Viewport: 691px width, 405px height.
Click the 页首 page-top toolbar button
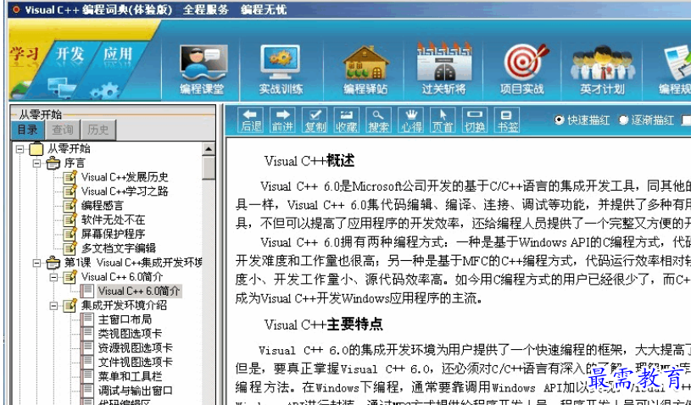443,120
